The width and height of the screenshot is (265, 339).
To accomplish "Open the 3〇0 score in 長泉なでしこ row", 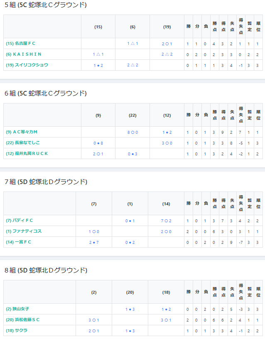I will (167, 143).
